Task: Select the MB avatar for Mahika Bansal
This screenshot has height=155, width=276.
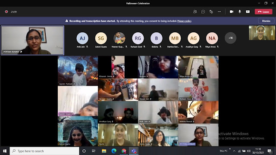Action: pos(175,38)
